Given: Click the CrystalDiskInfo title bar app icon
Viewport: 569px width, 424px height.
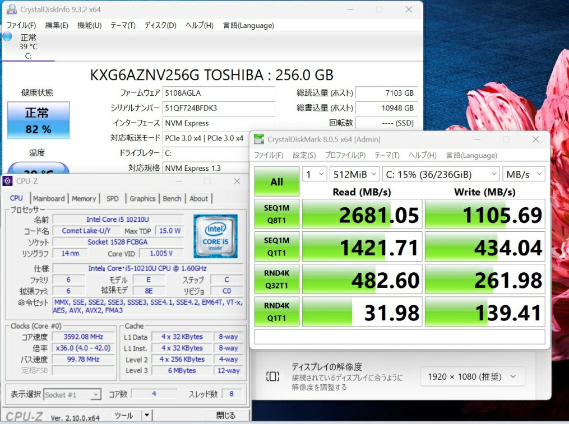Looking at the screenshot, I should pos(11,10).
